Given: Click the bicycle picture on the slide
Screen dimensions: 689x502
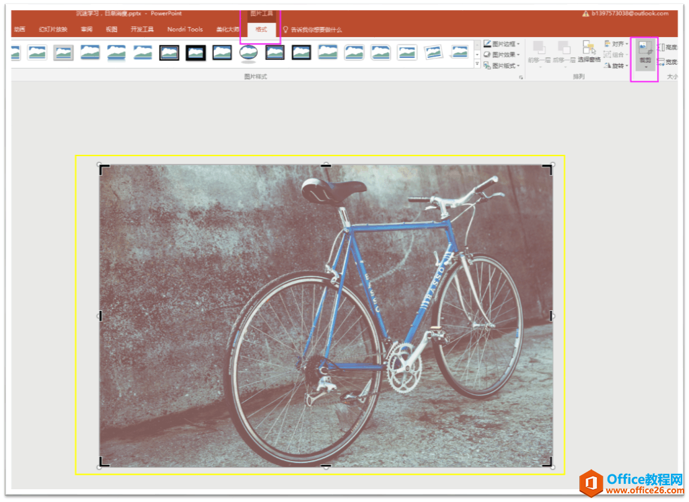Looking at the screenshot, I should (326, 315).
